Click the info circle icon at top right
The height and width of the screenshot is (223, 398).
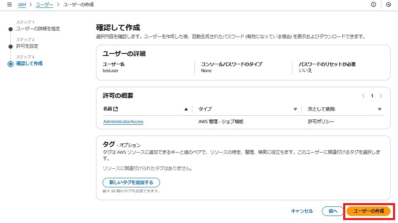point(373,5)
